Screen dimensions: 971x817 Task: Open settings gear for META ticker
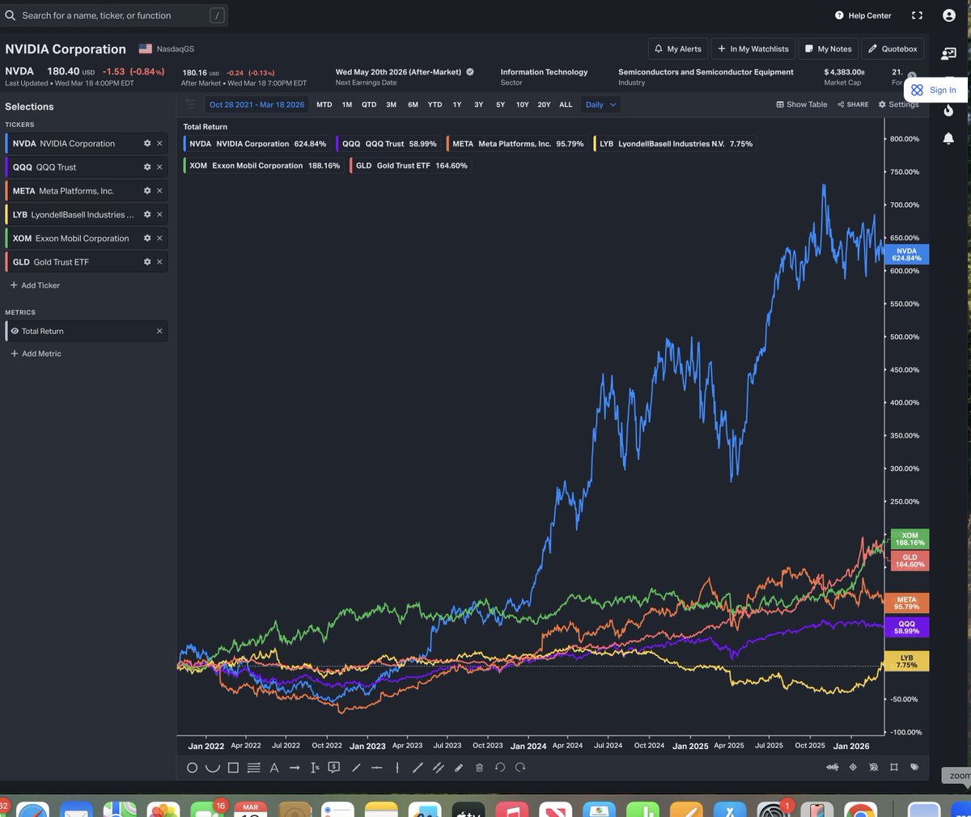(147, 191)
